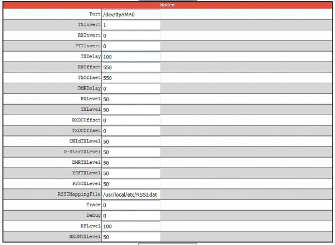Viewport: 335px width, 245px height.
Task: Click the TXInvert label
Action: [89, 24]
